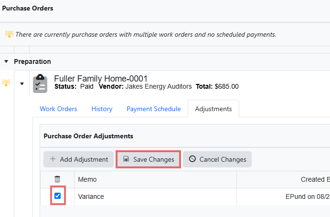Click the purchase order clipboard icon
The image size is (330, 217).
click(x=40, y=83)
